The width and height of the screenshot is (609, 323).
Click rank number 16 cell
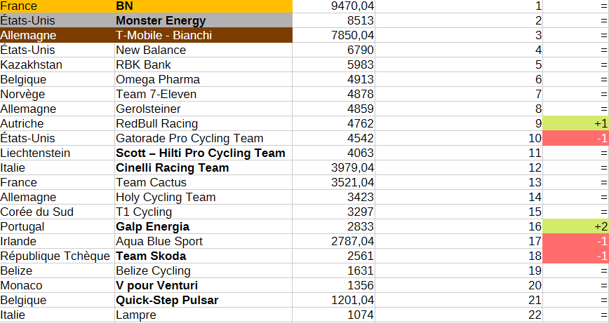click(459, 226)
